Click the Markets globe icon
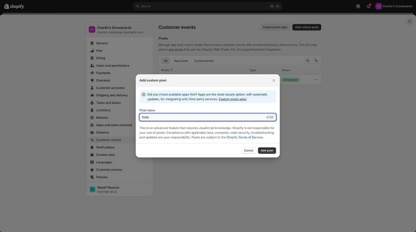 tap(92, 118)
